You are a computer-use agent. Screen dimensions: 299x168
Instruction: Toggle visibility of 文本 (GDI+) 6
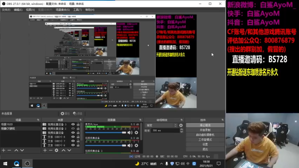73,145
